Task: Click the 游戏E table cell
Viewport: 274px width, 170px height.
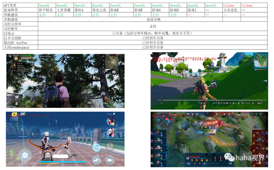Action: tap(121, 10)
